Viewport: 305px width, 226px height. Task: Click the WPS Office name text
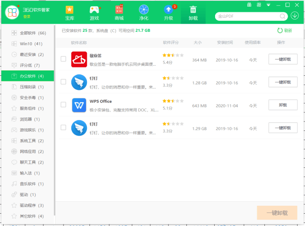[x=100, y=101]
